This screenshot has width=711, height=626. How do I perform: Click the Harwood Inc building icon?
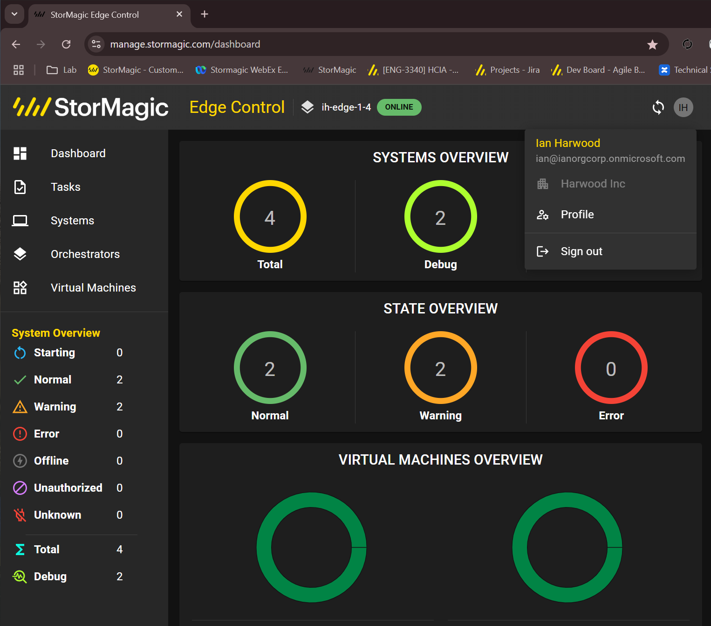pyautogui.click(x=543, y=184)
